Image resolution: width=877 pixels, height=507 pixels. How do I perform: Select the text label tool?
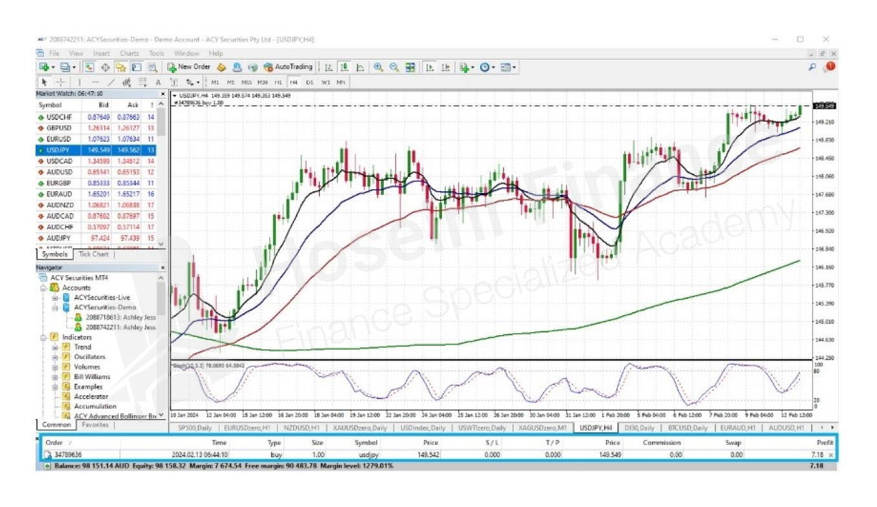[173, 82]
